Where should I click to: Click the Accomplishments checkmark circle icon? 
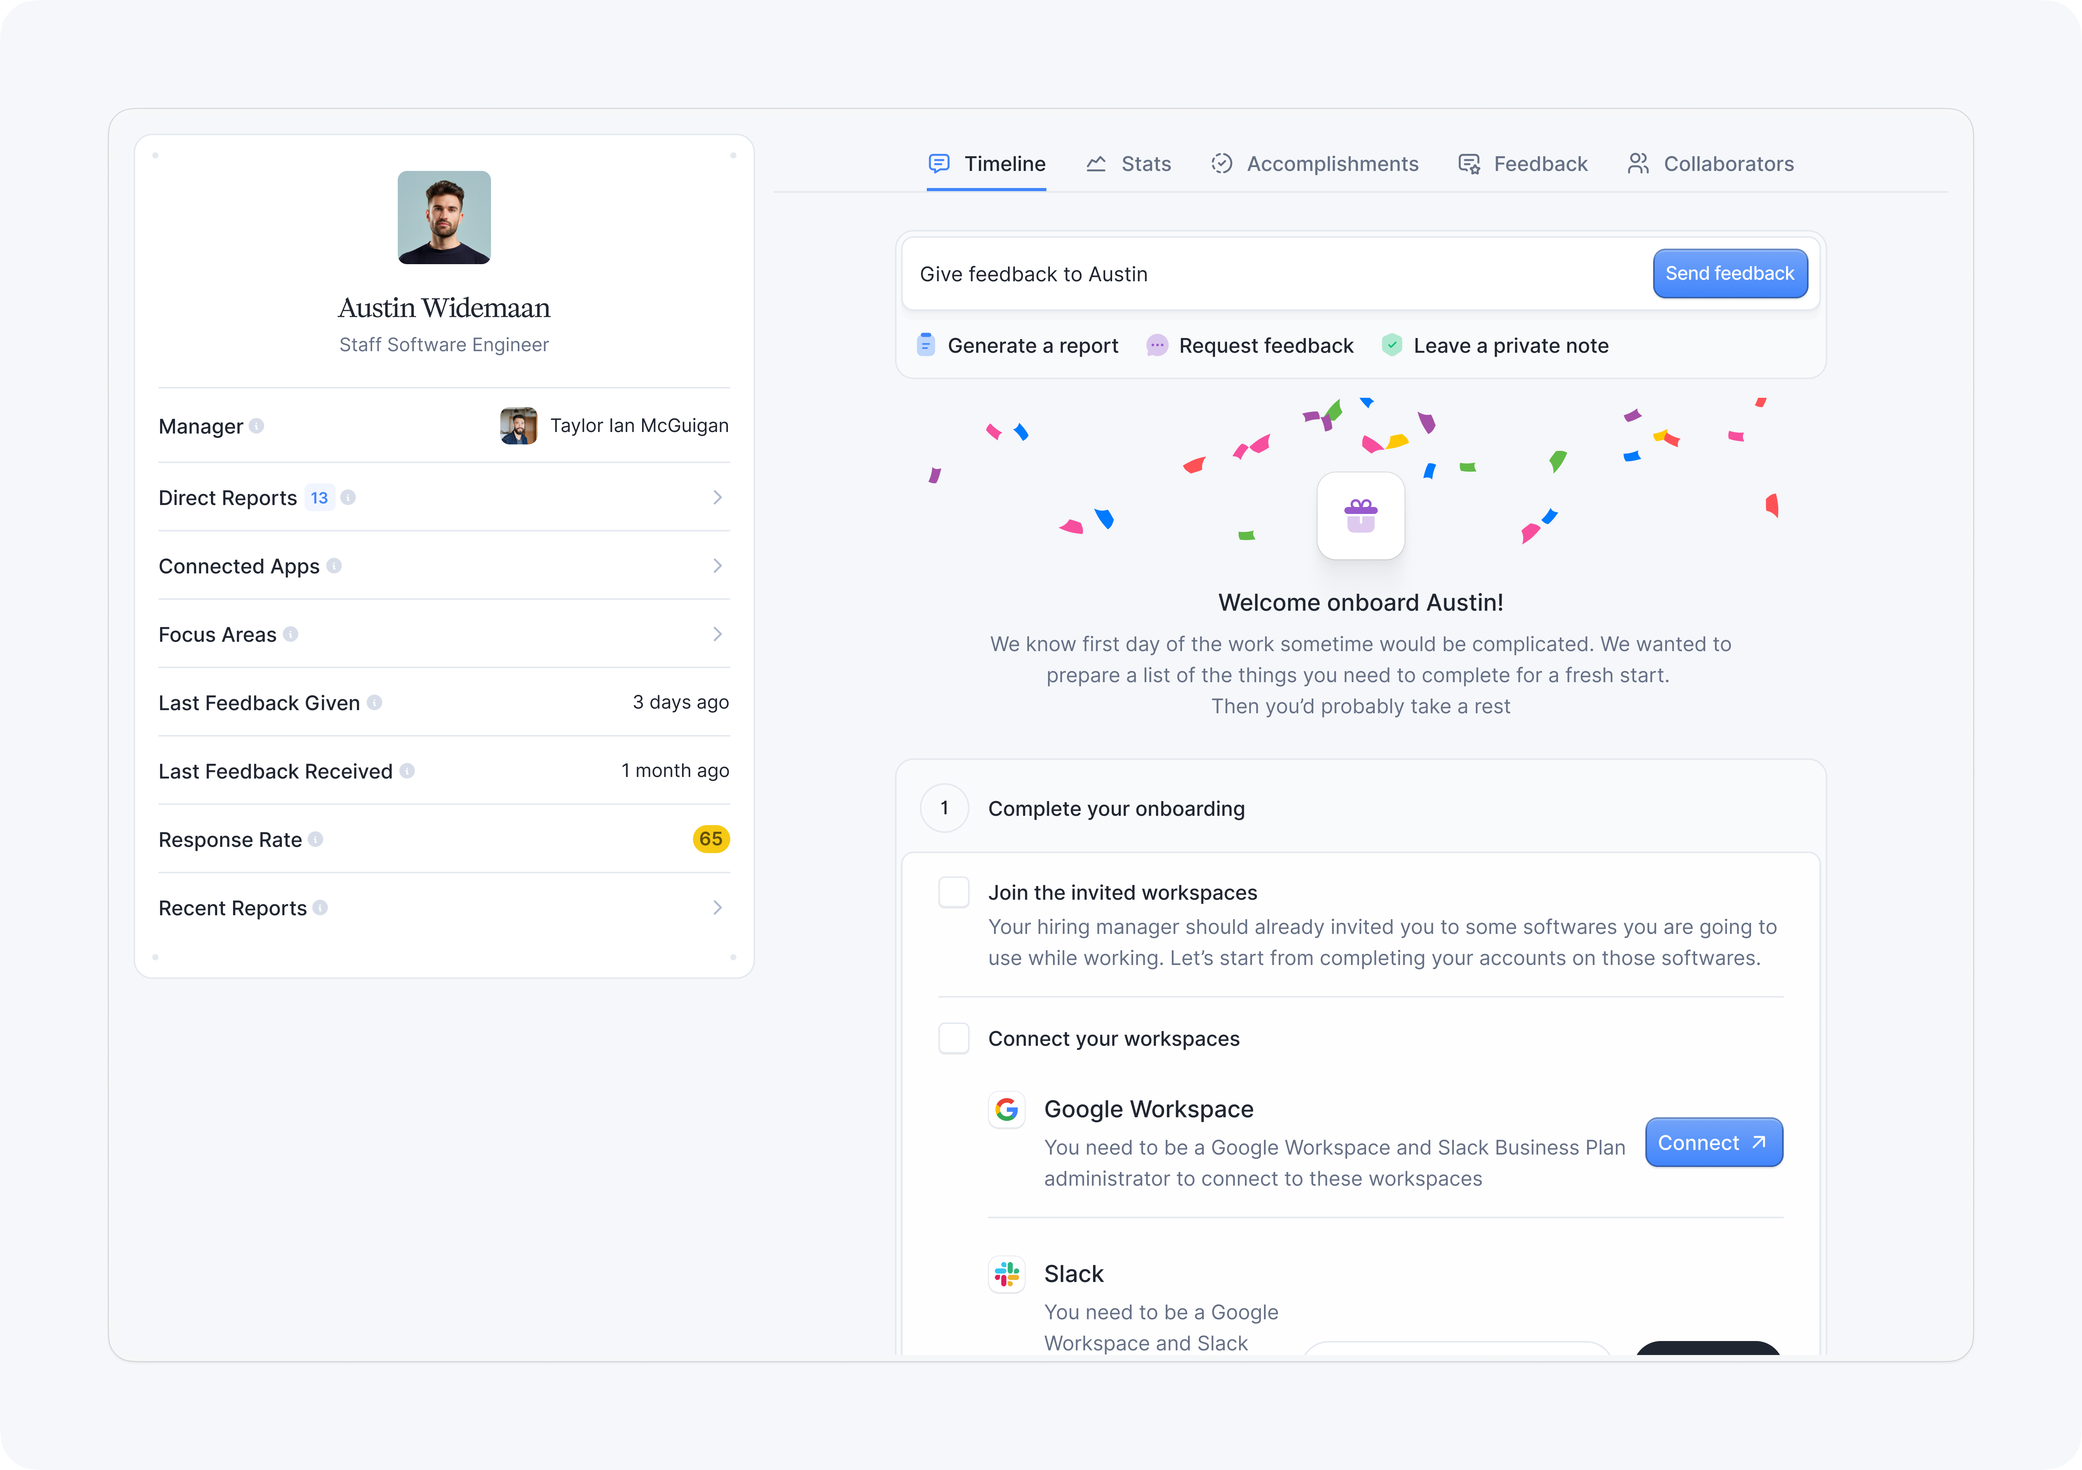tap(1222, 163)
